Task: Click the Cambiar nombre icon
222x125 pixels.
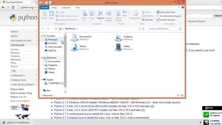Action: pos(109,14)
